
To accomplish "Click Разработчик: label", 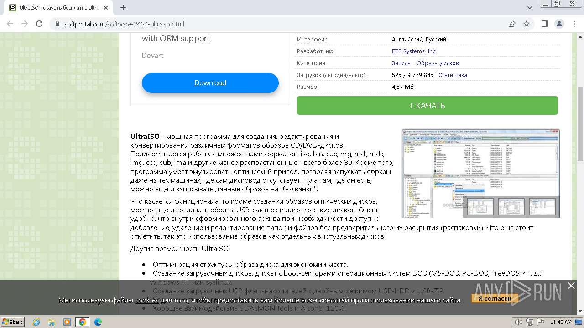I will click(x=315, y=51).
